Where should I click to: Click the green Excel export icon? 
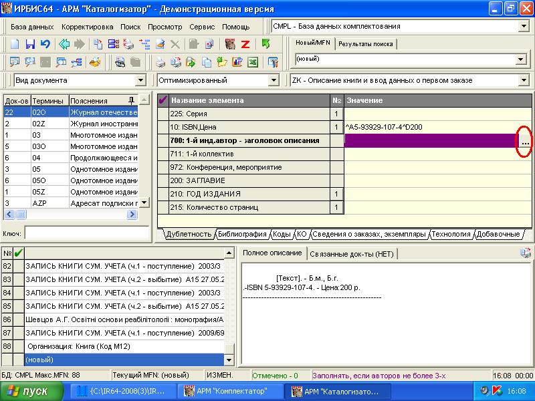coord(253,63)
